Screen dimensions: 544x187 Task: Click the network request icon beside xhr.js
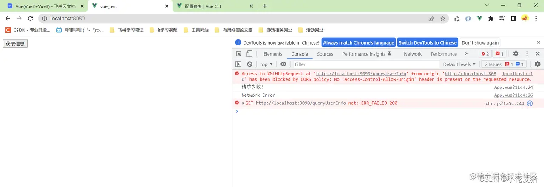click(530, 103)
